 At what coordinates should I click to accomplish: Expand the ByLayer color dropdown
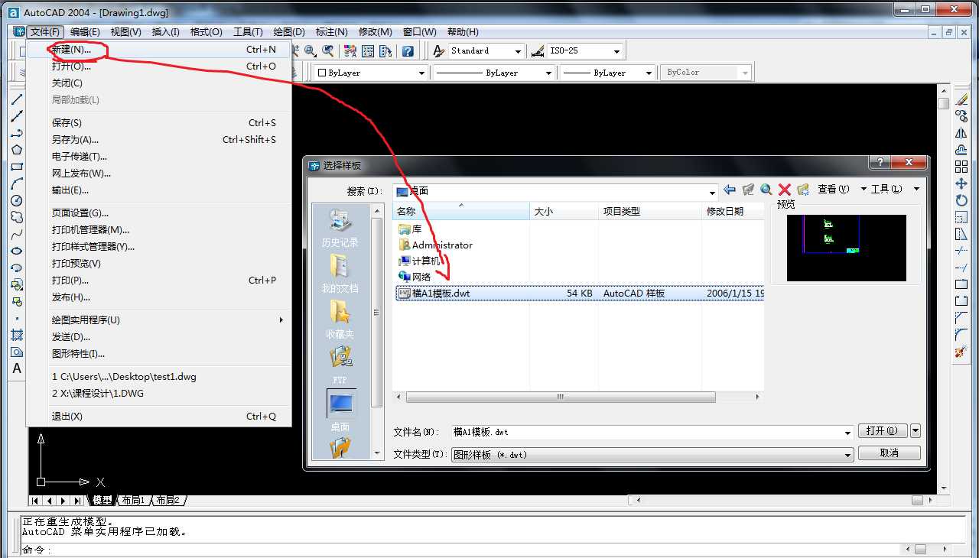[x=421, y=73]
